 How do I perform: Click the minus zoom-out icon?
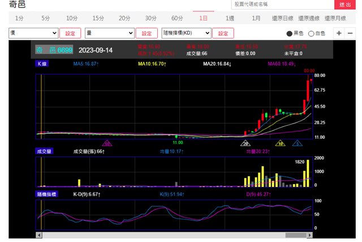tap(352, 33)
